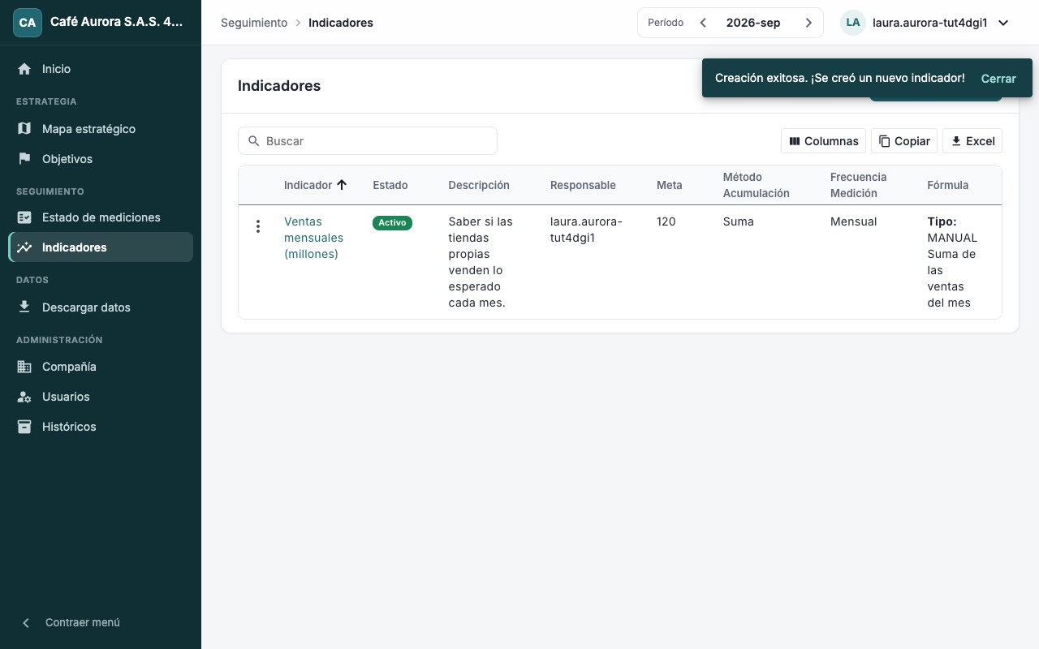
Task: Click the Mensual frequency cell
Action: 853,221
